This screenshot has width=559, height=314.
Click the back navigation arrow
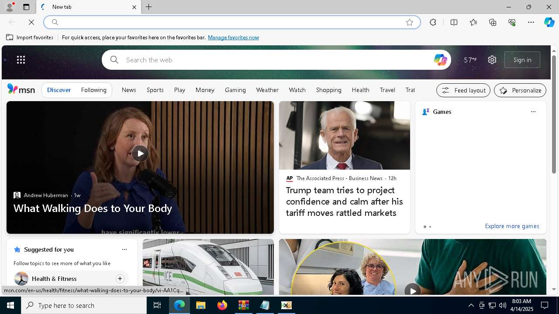pyautogui.click(x=12, y=22)
